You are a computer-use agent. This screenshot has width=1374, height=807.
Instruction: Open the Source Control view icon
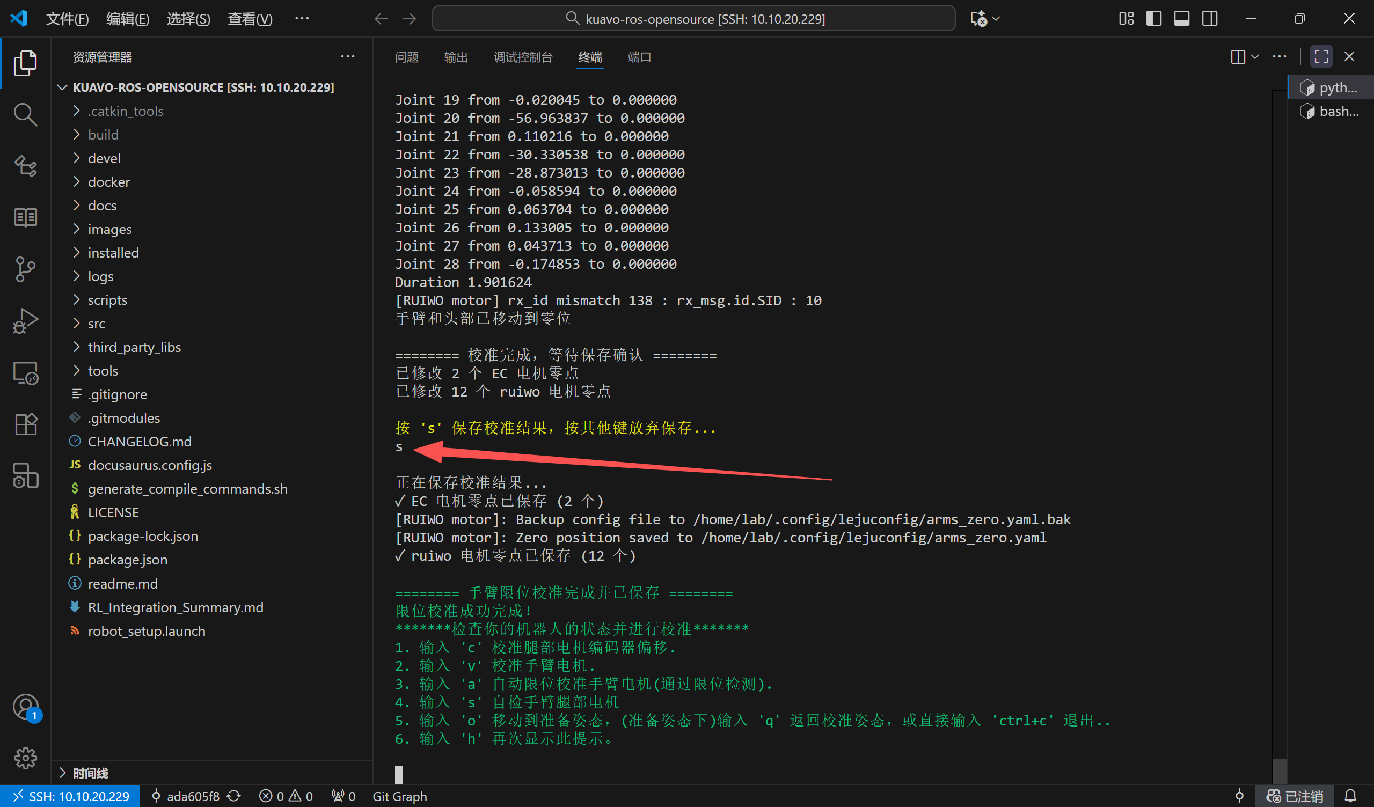click(x=25, y=269)
